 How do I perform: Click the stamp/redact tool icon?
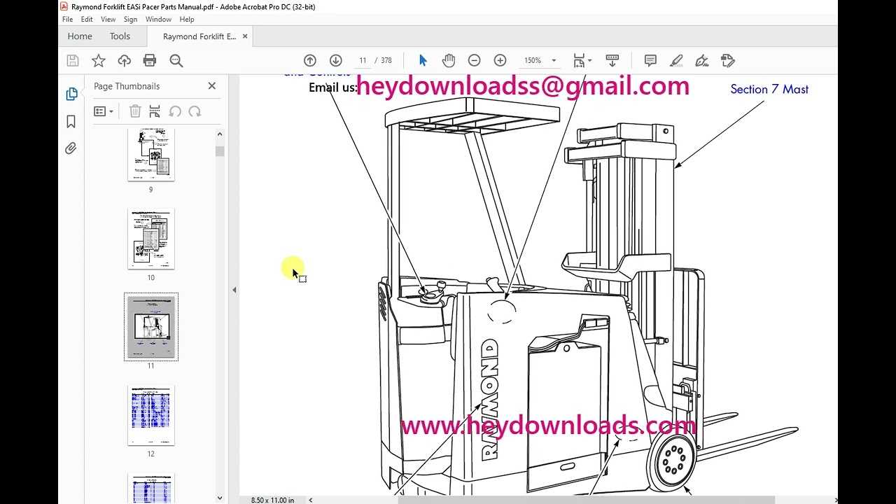pos(727,61)
